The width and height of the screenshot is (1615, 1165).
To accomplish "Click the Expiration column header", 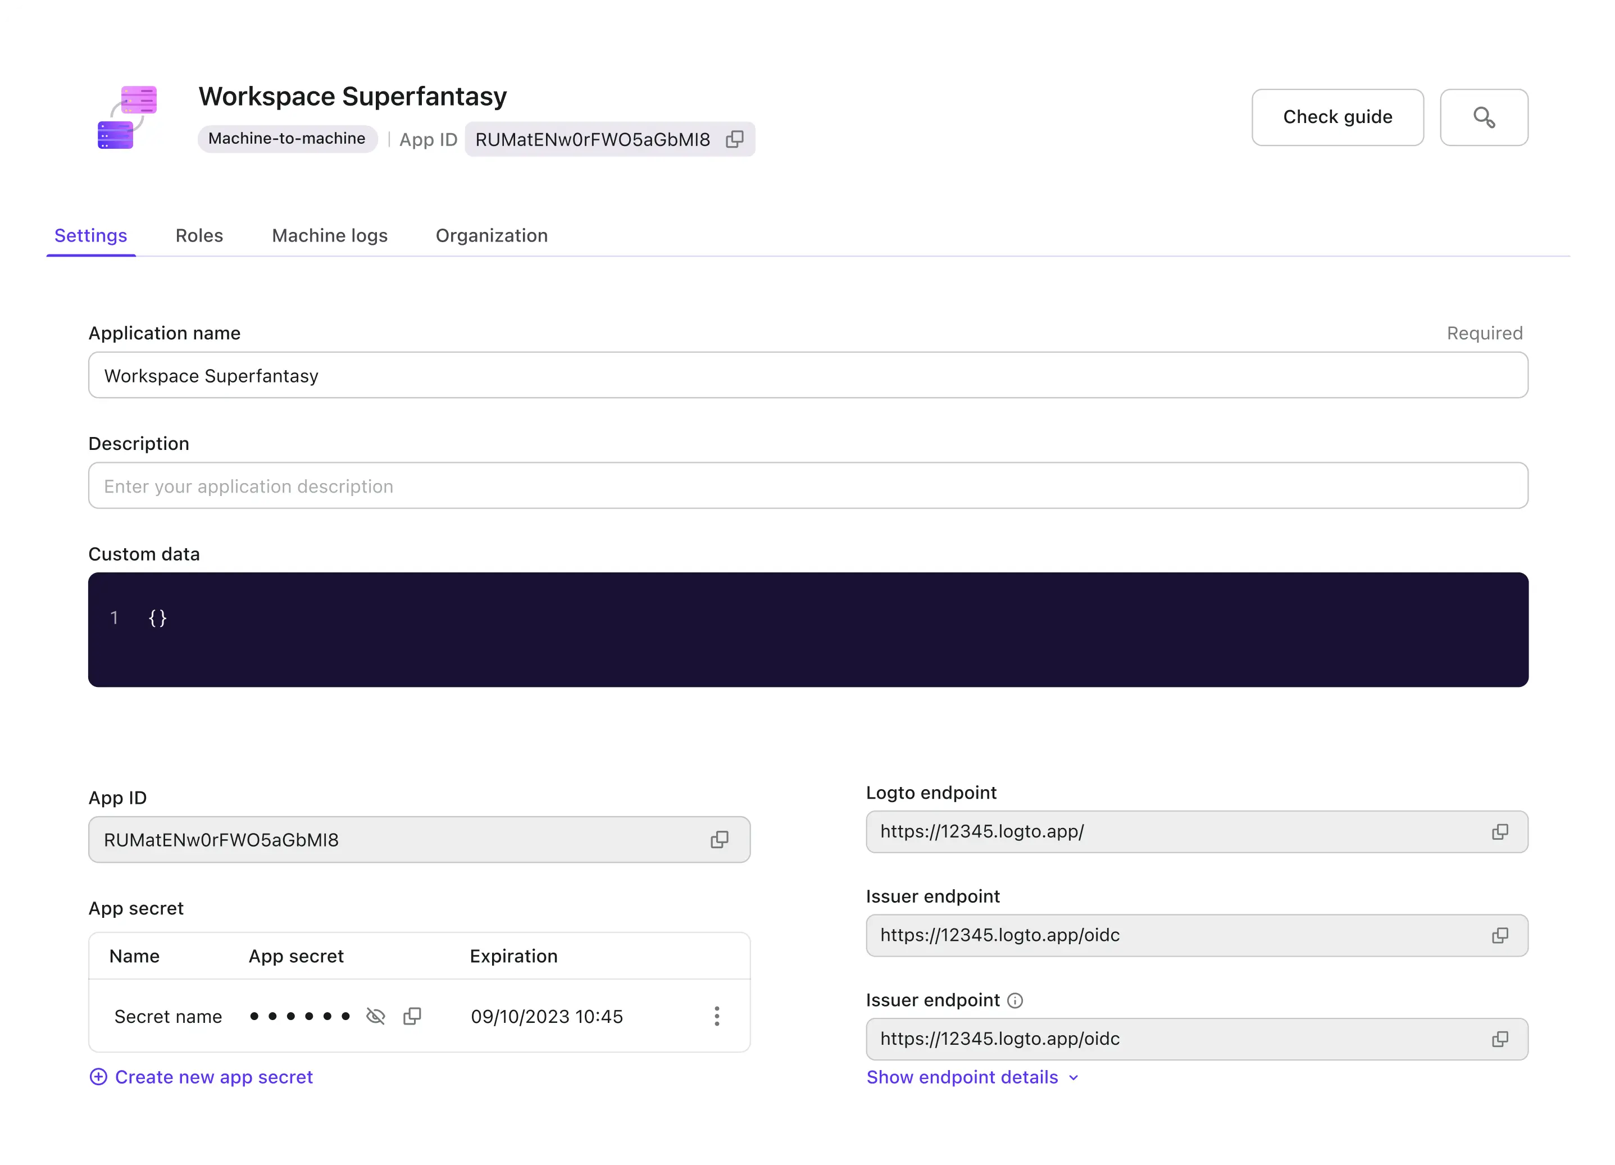I will pyautogui.click(x=513, y=955).
